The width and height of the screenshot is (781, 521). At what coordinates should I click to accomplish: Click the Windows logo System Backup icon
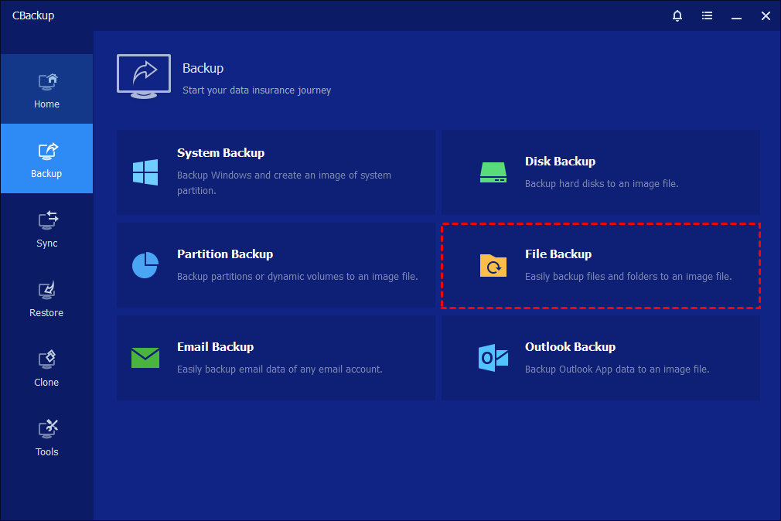145,172
